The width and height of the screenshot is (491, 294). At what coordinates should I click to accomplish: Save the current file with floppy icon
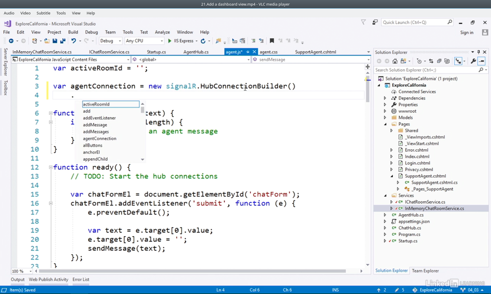point(55,41)
